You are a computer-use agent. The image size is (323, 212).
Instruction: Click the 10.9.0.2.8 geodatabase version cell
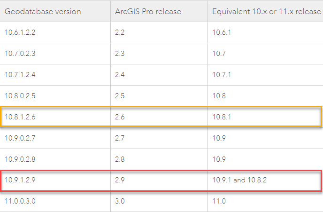(x=20, y=159)
